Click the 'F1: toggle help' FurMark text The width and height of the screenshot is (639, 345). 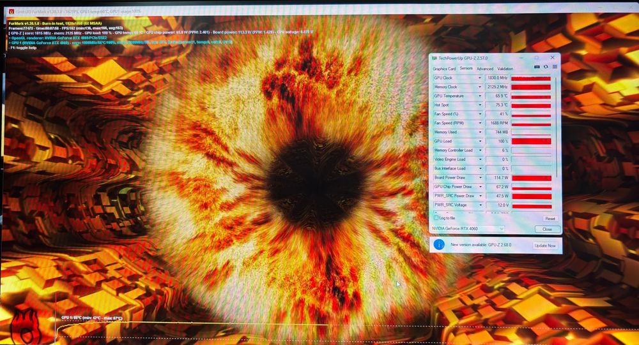[22, 48]
